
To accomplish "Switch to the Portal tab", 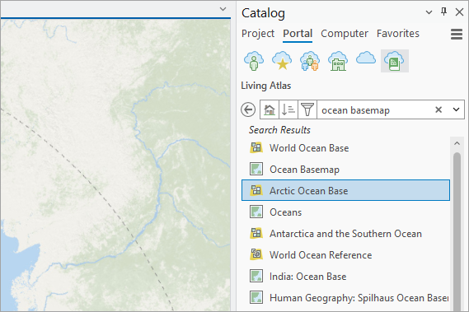I will click(298, 34).
